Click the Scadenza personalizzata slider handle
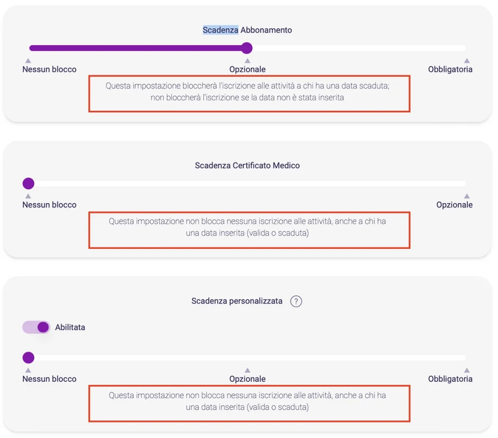Viewport: 498px width, 438px height. pos(29,358)
